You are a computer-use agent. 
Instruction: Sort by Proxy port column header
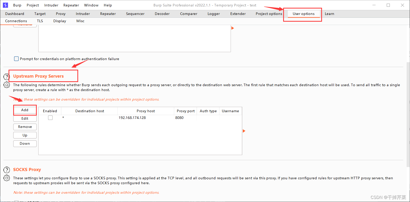[186, 111]
